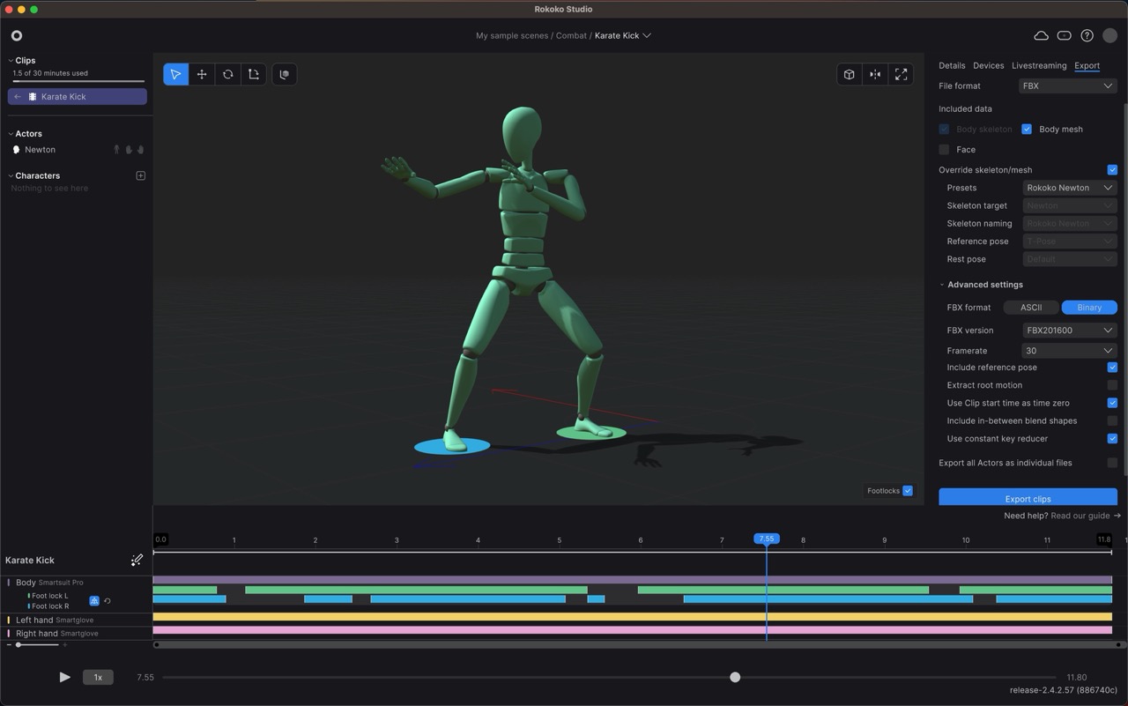Image resolution: width=1128 pixels, height=706 pixels.
Task: Click the 3D cube pivot tool
Action: (x=284, y=74)
